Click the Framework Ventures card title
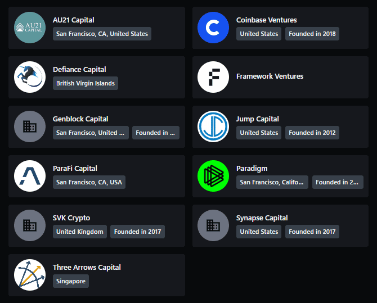377x303 pixels. point(270,76)
